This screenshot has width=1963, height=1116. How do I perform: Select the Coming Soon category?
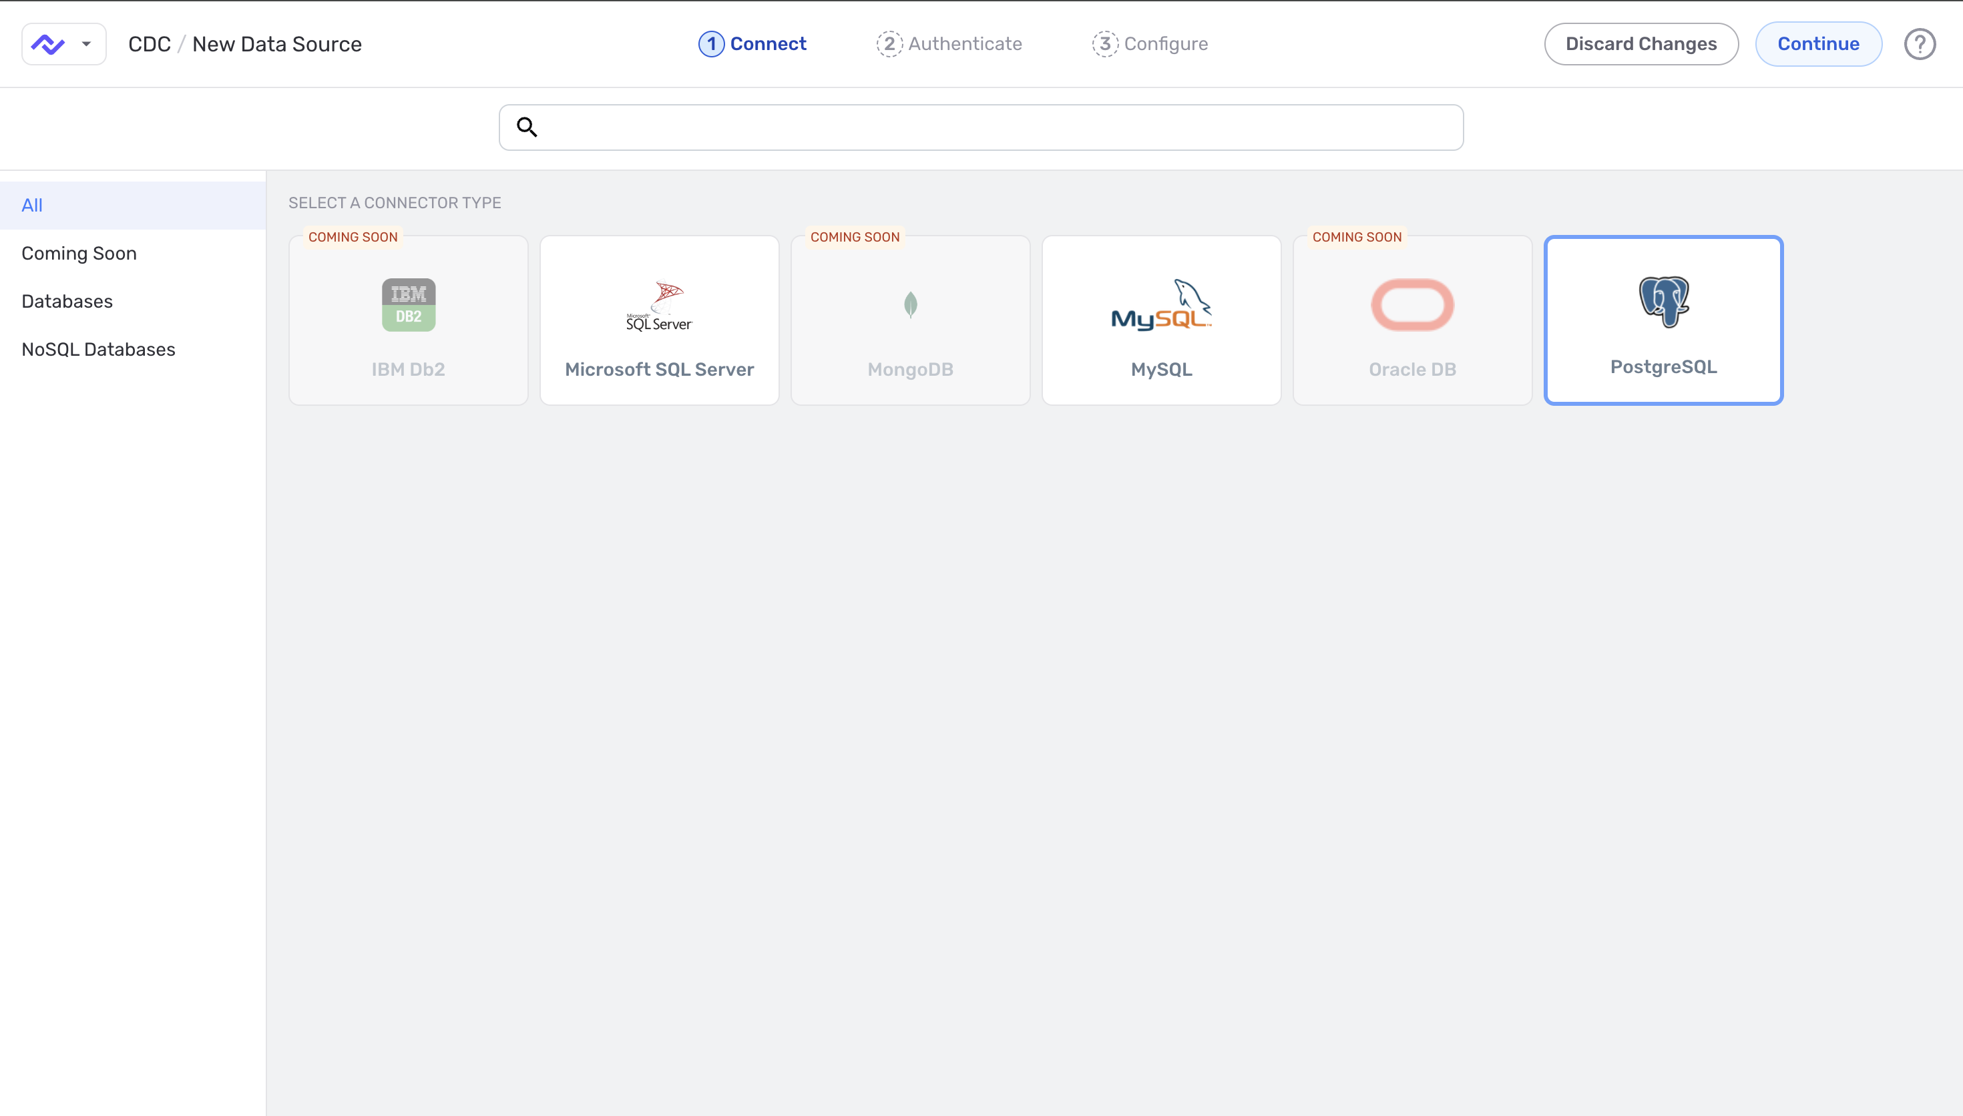pos(133,253)
